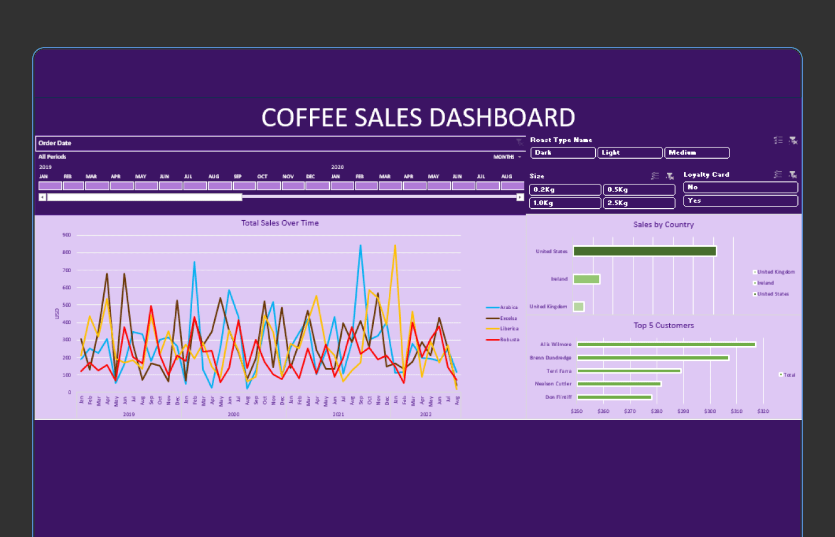This screenshot has width=835, height=537.
Task: Select Medium roast type
Action: (697, 153)
